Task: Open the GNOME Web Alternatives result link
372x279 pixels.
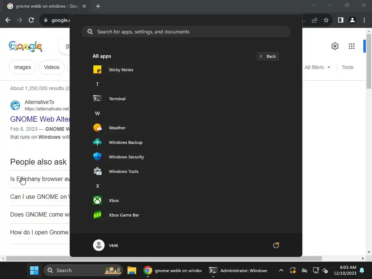Action: click(x=40, y=119)
